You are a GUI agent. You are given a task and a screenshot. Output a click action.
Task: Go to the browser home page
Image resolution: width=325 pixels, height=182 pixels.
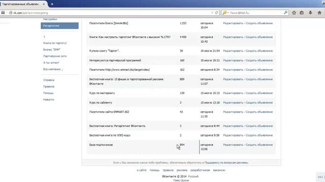(x=319, y=13)
